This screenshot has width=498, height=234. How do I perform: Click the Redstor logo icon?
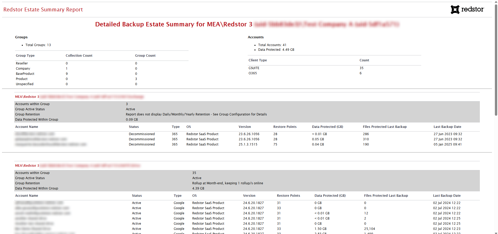coord(455,10)
